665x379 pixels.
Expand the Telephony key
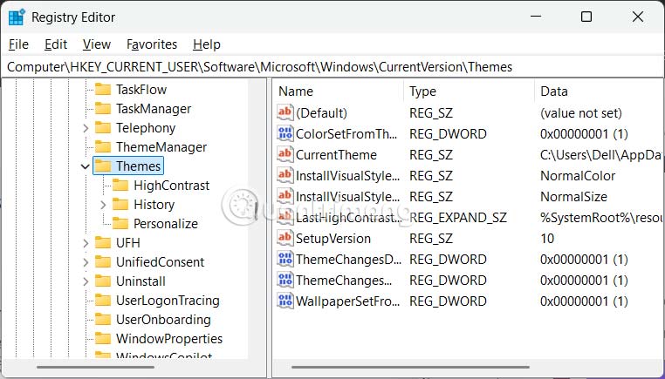pos(86,128)
